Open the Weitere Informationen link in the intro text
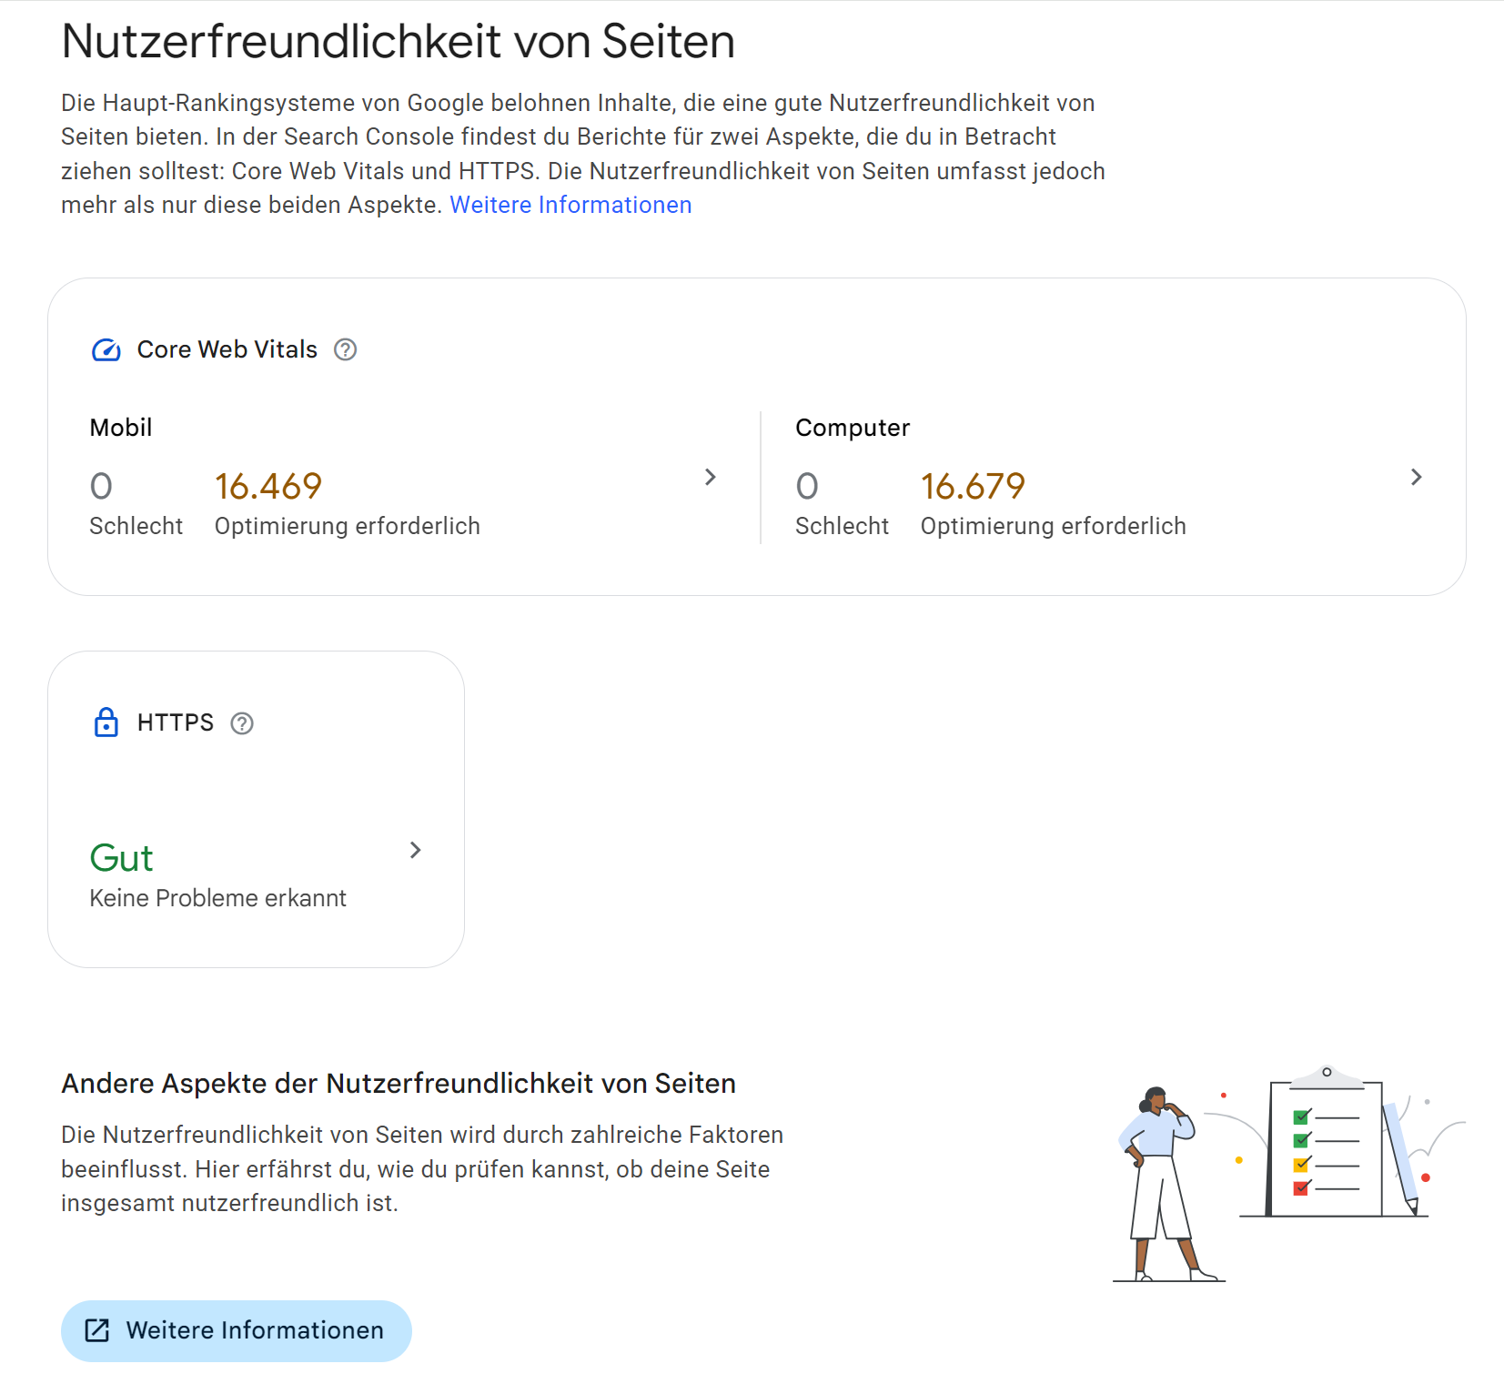 coord(570,205)
